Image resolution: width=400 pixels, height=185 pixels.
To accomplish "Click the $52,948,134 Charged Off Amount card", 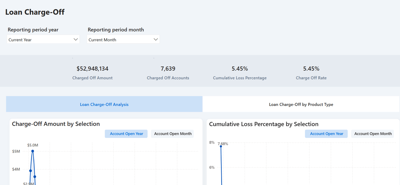I will tap(92, 73).
